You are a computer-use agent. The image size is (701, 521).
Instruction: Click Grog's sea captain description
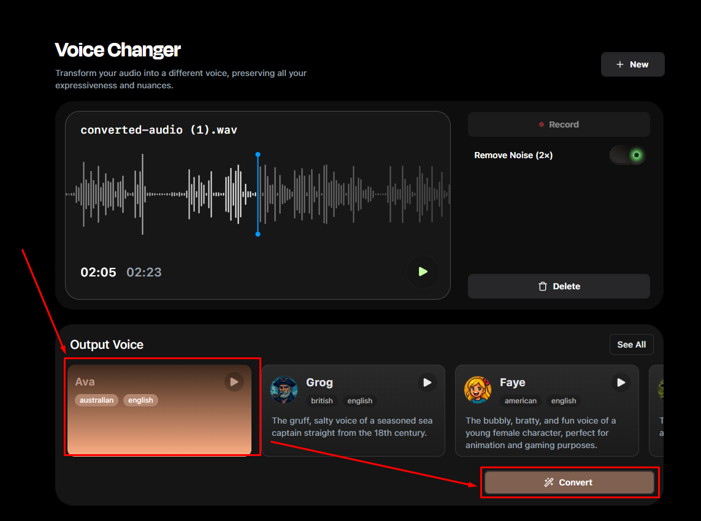(x=352, y=427)
